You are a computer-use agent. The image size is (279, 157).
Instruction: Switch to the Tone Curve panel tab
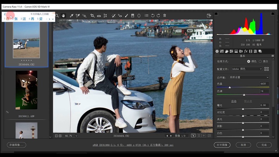coord(222,51)
